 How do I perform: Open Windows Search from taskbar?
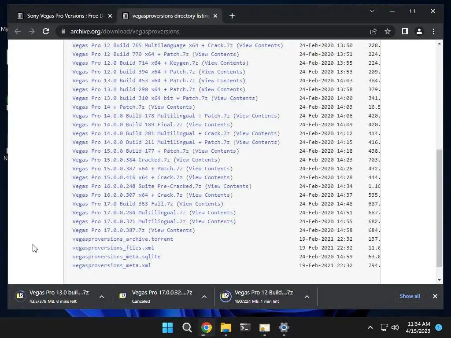coord(187,327)
